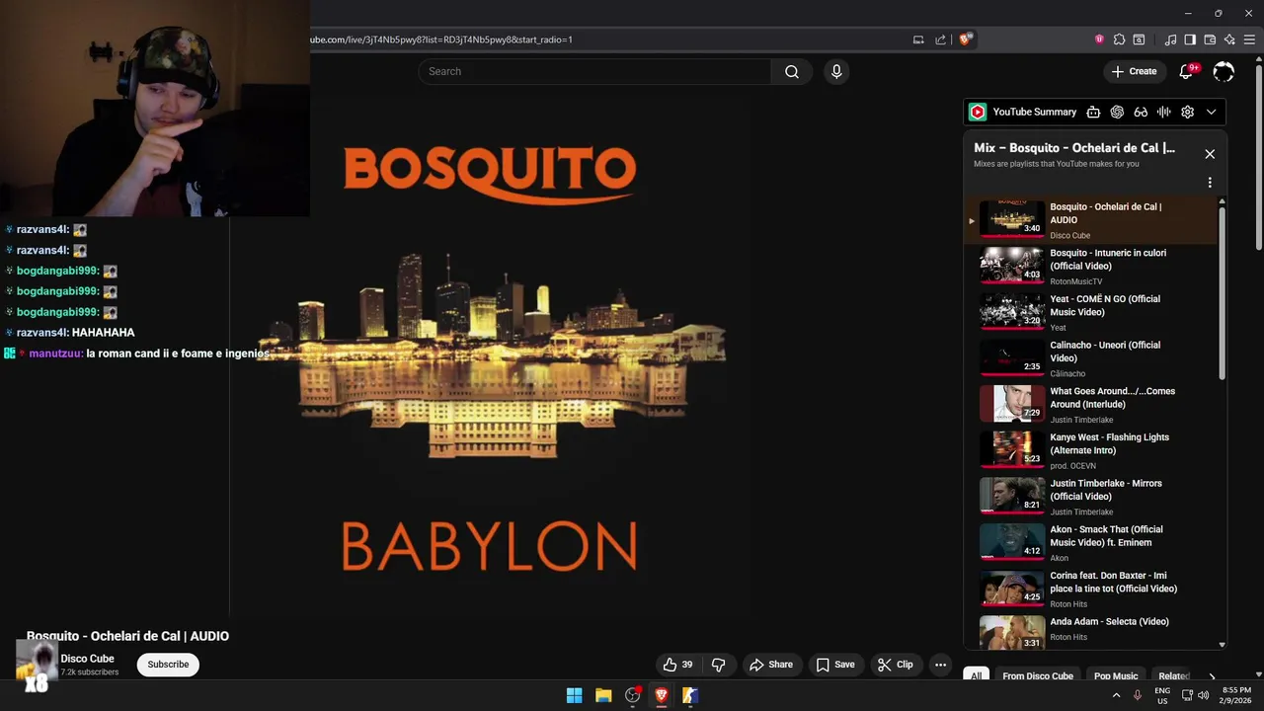Click the Share button

click(x=771, y=665)
